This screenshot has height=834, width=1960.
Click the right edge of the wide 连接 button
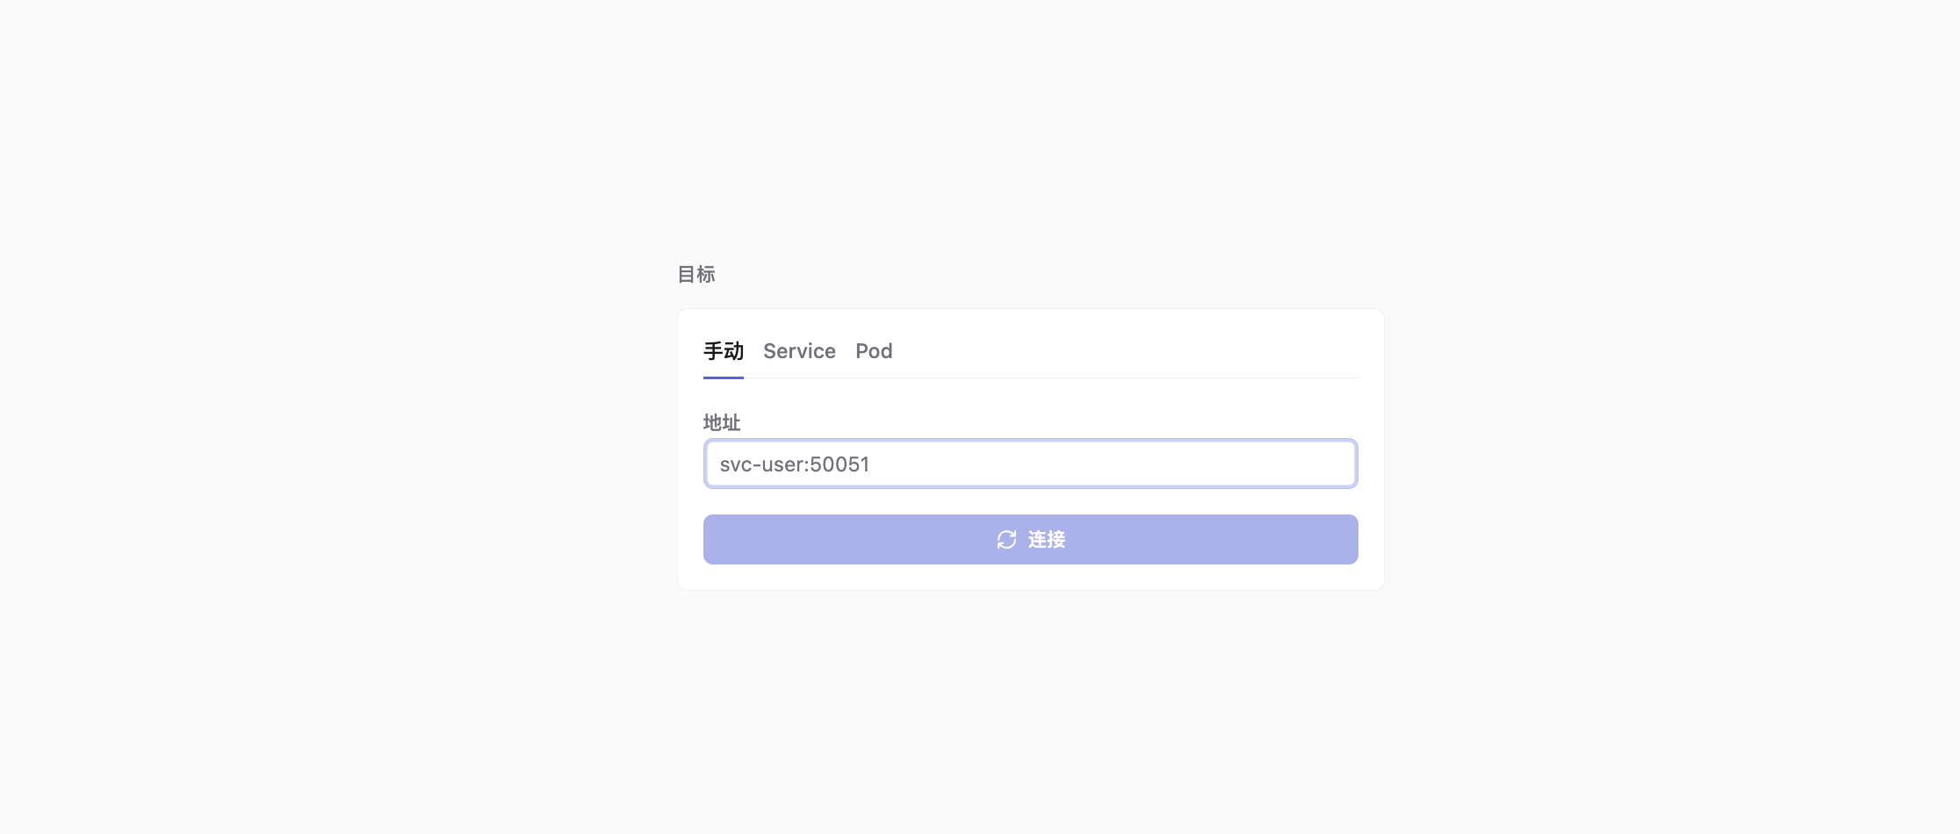[x=1348, y=539]
